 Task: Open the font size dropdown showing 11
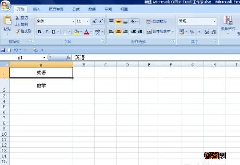pos(88,21)
